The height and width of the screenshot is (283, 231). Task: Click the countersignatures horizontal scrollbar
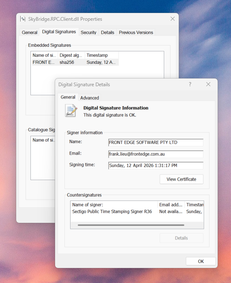[x=131, y=225]
